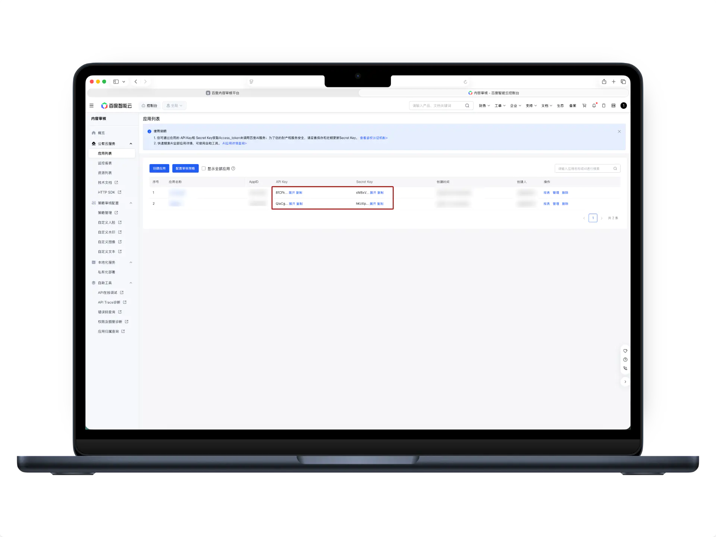Open the 工单 dropdown menu
This screenshot has height=537, width=716.
pyautogui.click(x=500, y=106)
